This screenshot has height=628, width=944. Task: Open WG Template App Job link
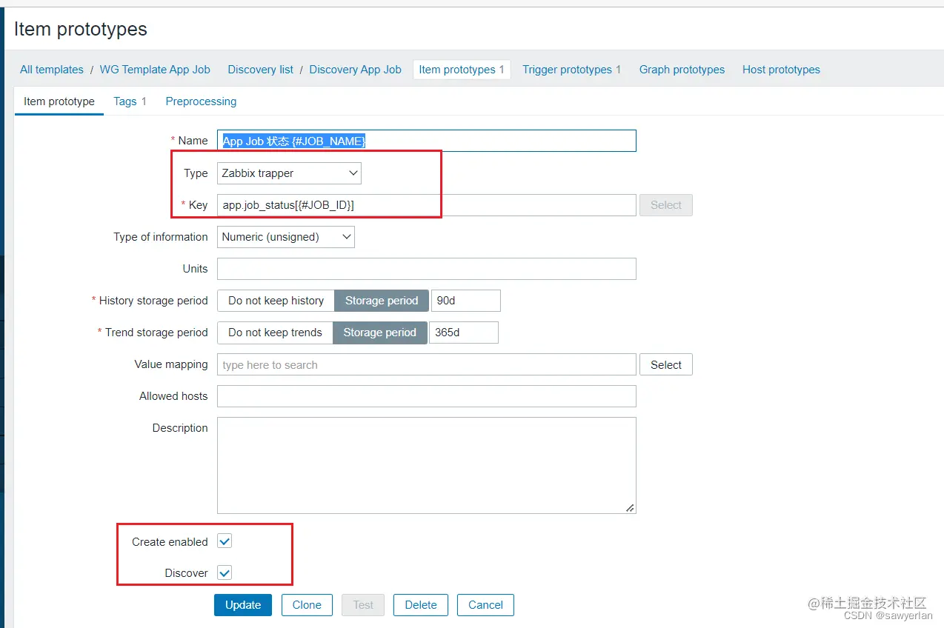pos(155,70)
